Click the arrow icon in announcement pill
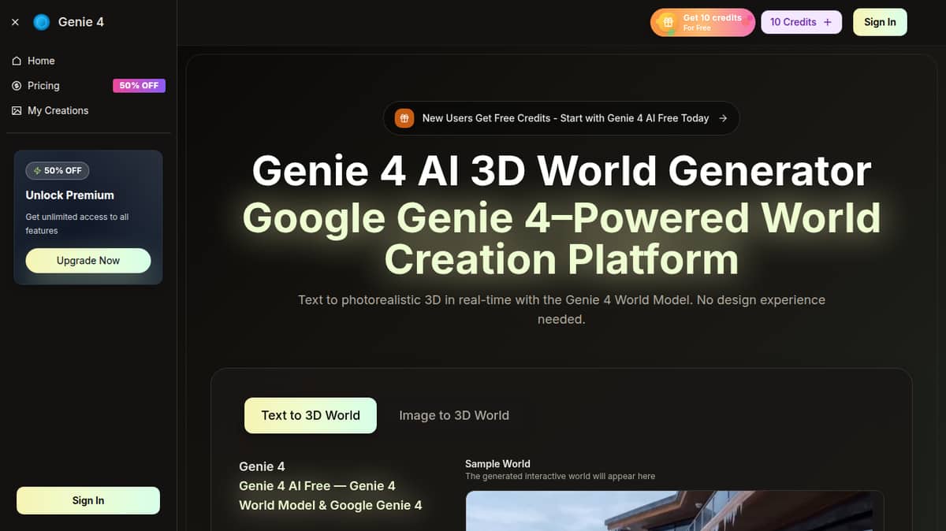The width and height of the screenshot is (946, 531). coord(723,118)
